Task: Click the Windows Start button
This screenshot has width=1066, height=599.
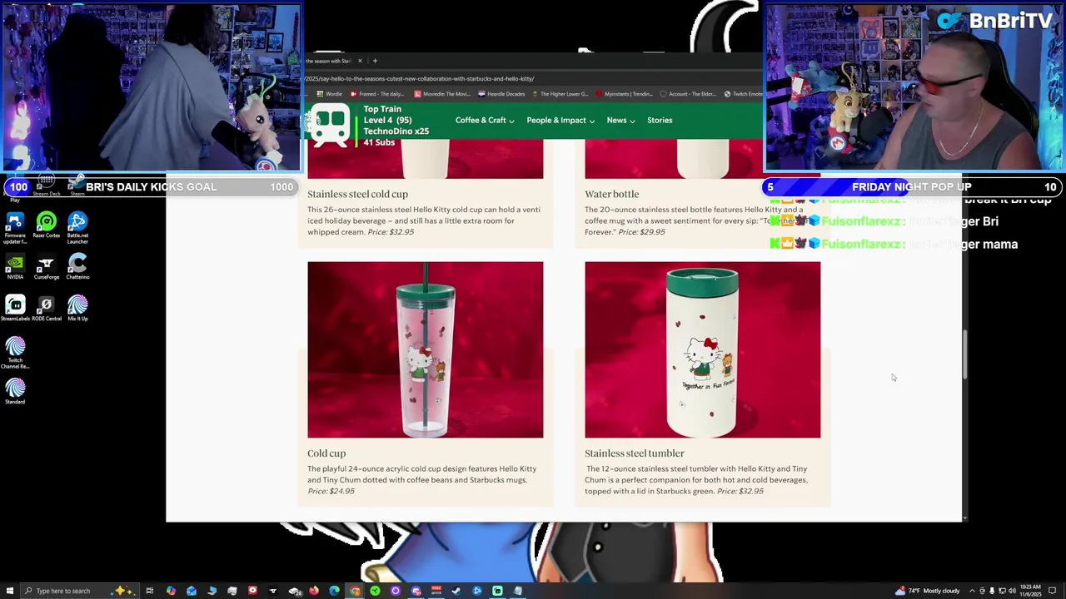Action: [9, 591]
